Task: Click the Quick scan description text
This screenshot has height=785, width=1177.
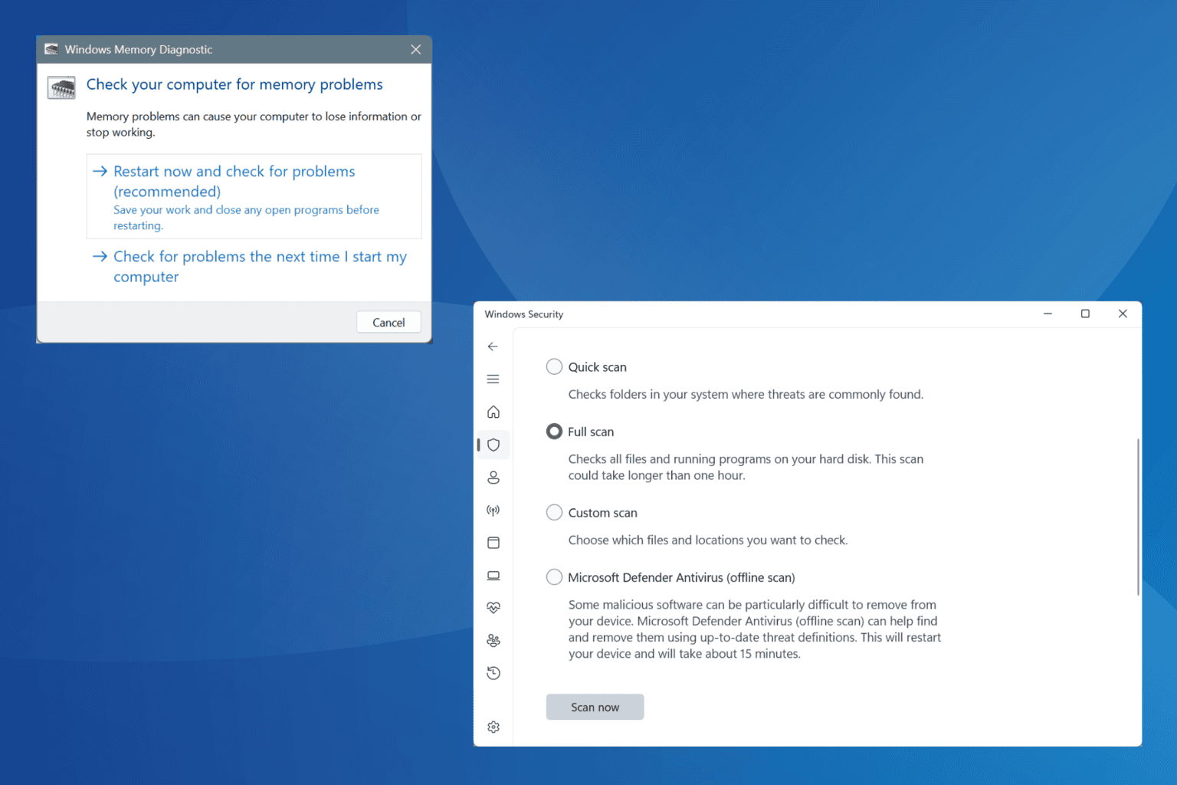Action: point(746,394)
